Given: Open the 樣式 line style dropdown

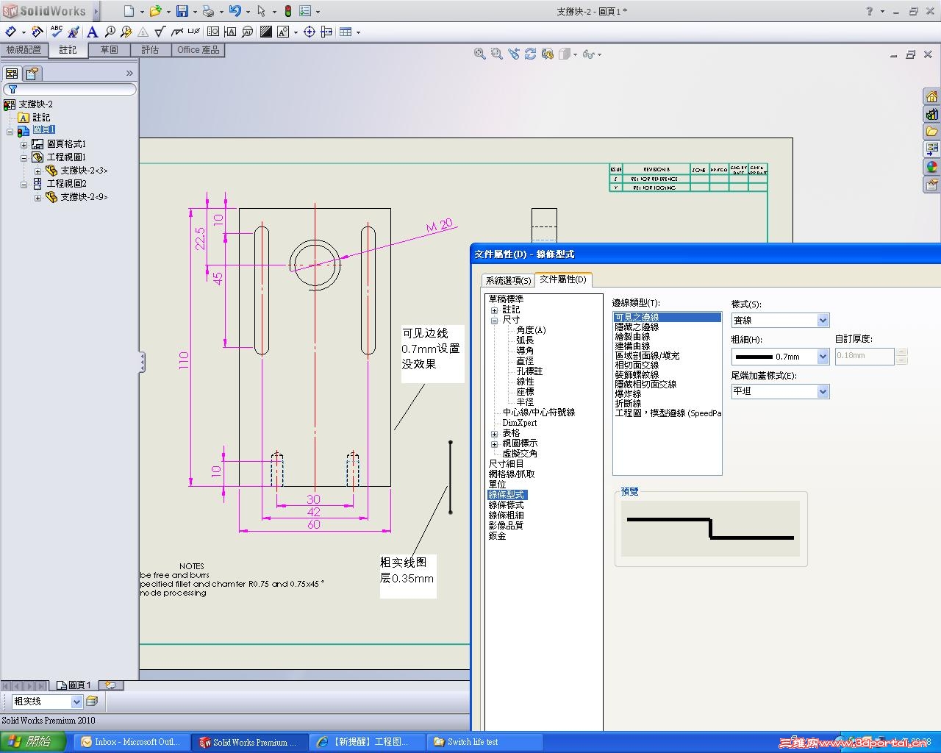Looking at the screenshot, I should [823, 321].
